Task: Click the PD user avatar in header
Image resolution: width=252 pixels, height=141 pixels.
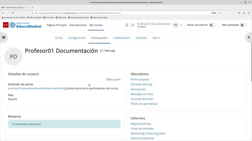Action: (176, 25)
